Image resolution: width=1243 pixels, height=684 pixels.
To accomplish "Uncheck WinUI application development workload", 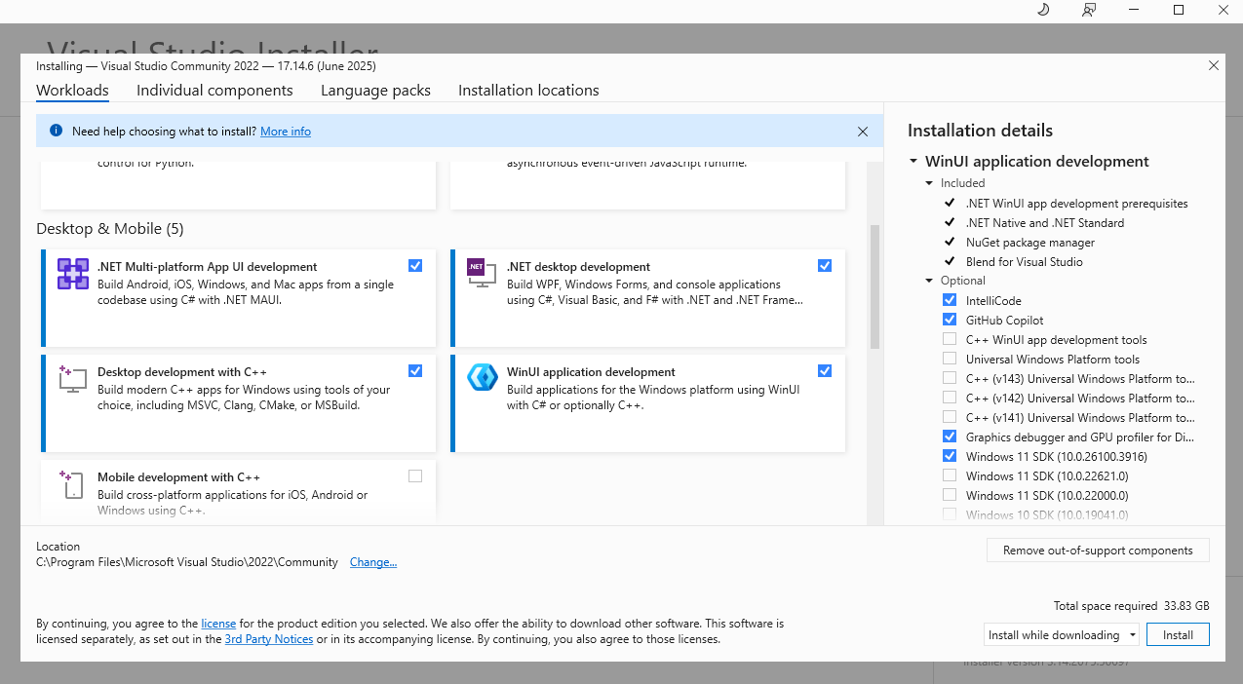I will click(825, 370).
